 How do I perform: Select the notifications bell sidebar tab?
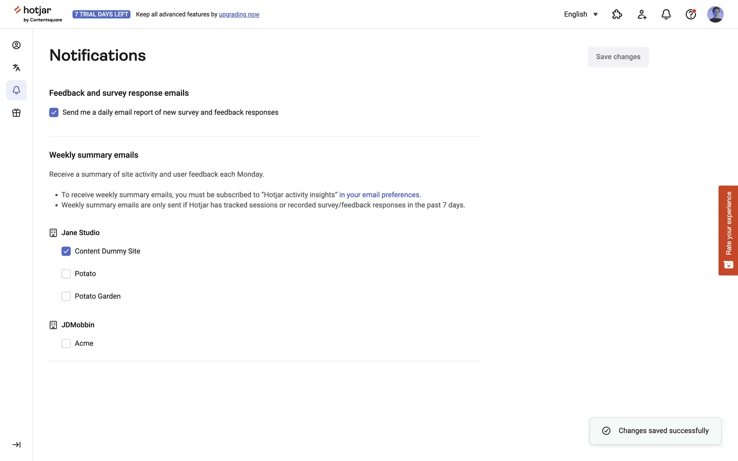pyautogui.click(x=16, y=90)
